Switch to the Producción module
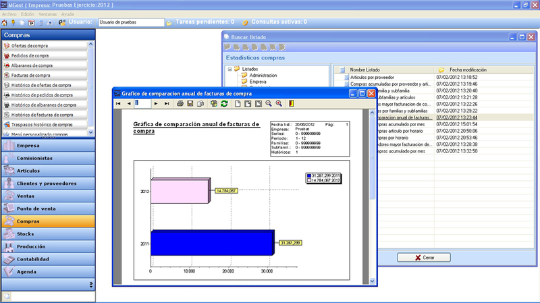 pyautogui.click(x=48, y=246)
